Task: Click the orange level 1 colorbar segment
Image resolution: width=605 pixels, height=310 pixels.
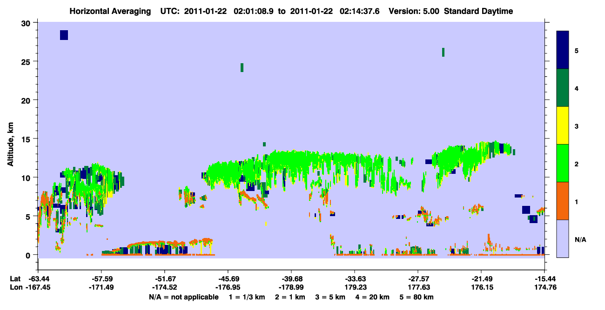Action: [x=563, y=201]
